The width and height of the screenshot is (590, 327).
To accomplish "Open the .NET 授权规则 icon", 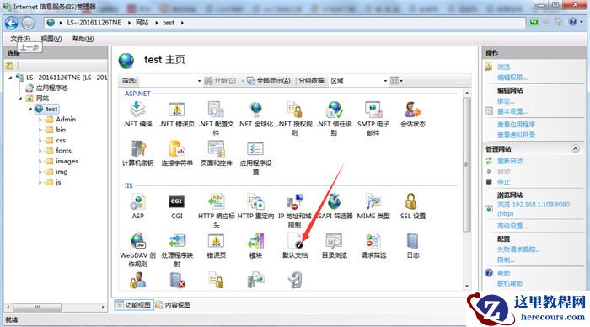I will 295,110.
